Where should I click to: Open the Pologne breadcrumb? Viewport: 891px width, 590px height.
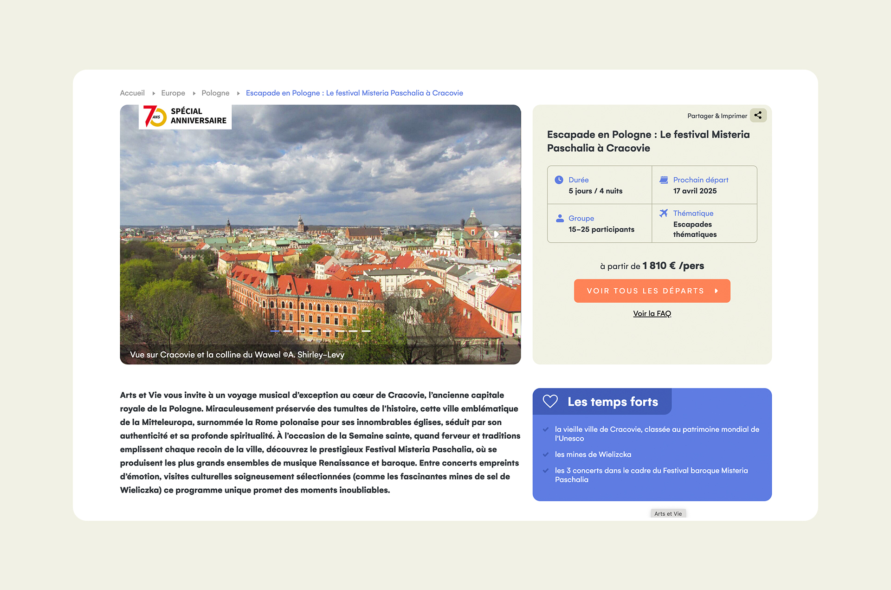coord(215,93)
